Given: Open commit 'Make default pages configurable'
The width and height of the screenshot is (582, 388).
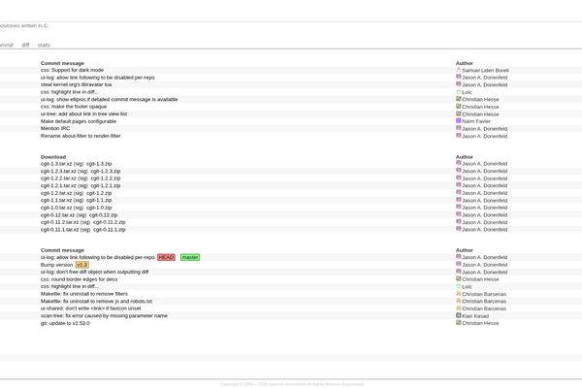Looking at the screenshot, I should (x=79, y=121).
